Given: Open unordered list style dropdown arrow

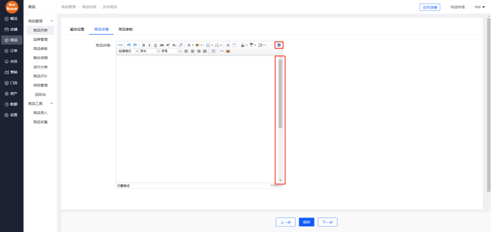Looking at the screenshot, I should [x=221, y=45].
